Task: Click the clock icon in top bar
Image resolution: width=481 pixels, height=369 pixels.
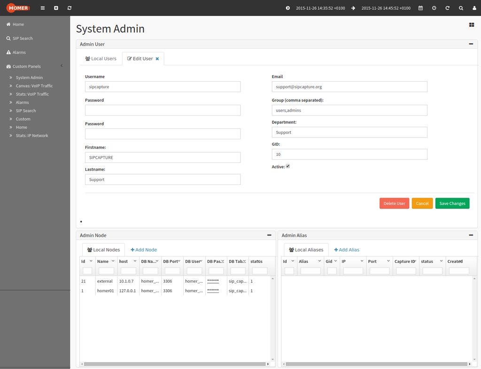Action: point(434,8)
